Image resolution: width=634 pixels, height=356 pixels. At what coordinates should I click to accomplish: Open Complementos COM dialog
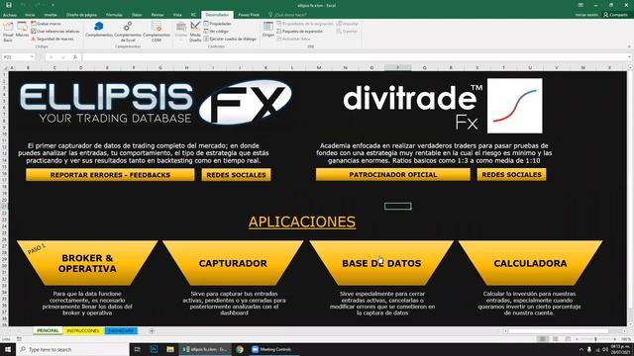pos(157,32)
